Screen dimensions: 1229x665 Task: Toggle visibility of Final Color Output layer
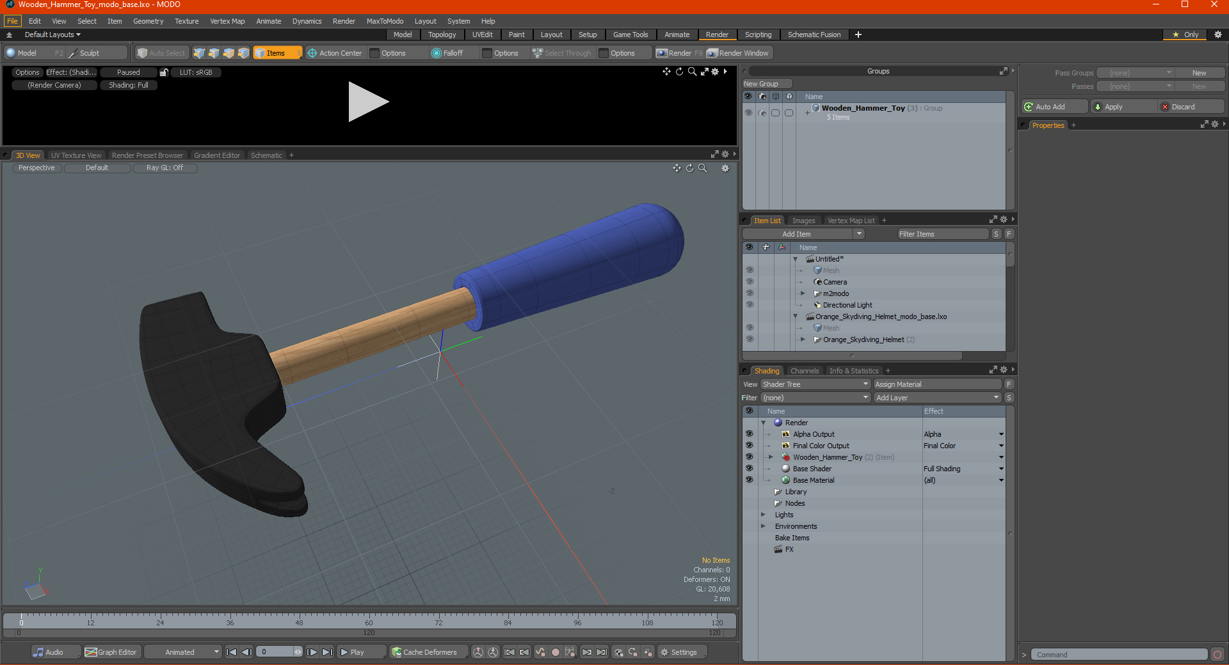point(750,446)
